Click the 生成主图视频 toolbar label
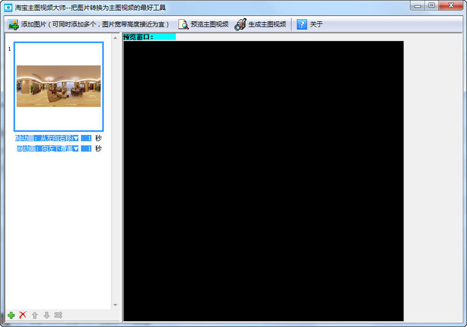This screenshot has width=467, height=327. [267, 25]
